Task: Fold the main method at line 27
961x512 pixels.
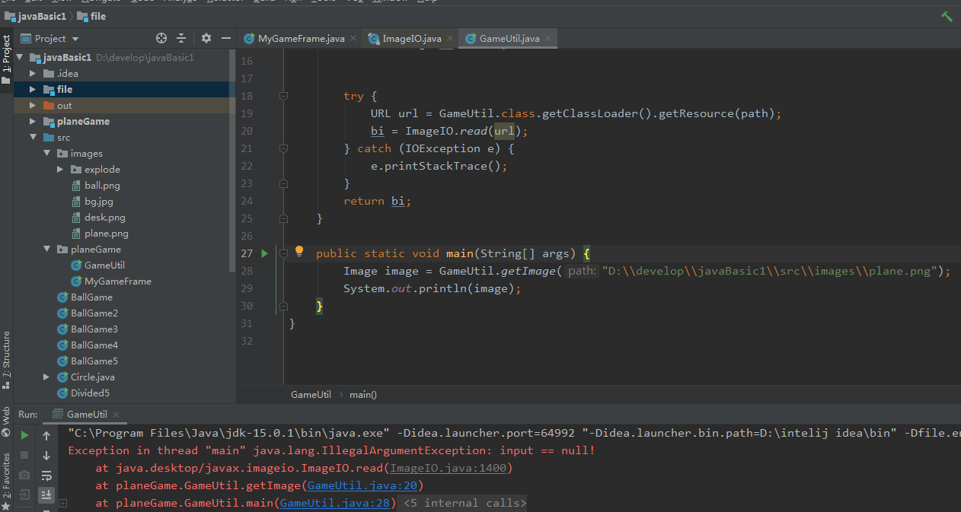Action: [x=283, y=253]
